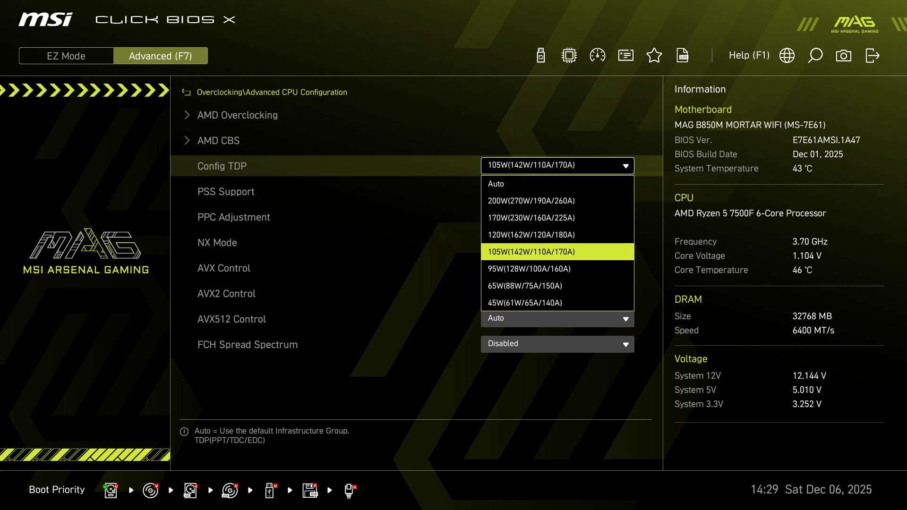This screenshot has height=510, width=907.
Task: Select the USB floppy boot device icon
Action: [x=310, y=490]
